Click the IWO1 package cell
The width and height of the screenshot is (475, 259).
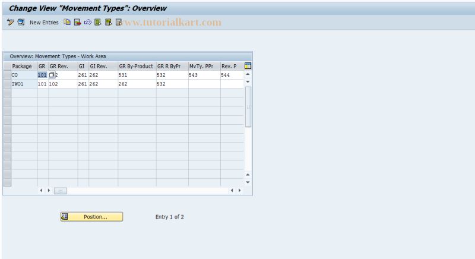pyautogui.click(x=24, y=84)
